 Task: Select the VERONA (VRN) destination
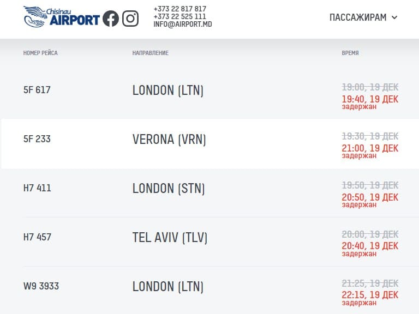tap(170, 139)
